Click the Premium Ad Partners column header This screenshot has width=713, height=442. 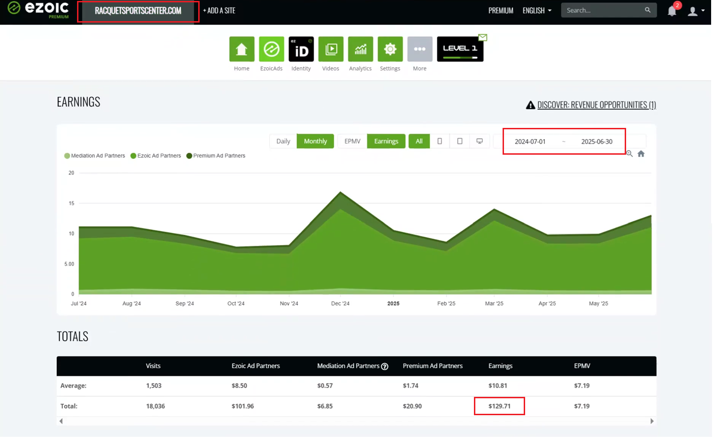point(433,366)
